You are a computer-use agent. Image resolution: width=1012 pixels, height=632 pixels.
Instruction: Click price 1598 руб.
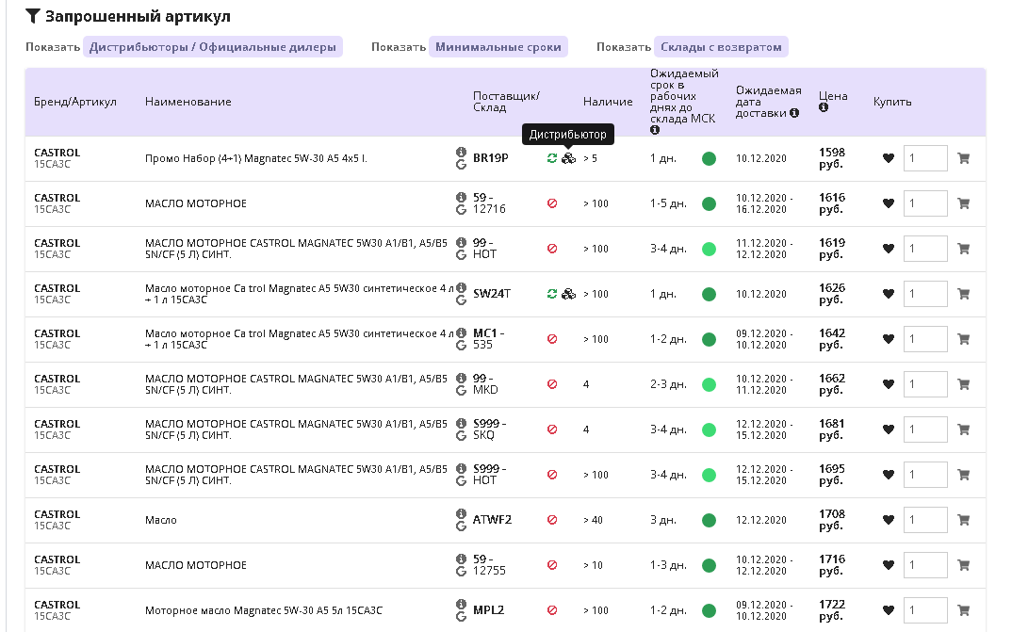pyautogui.click(x=832, y=158)
